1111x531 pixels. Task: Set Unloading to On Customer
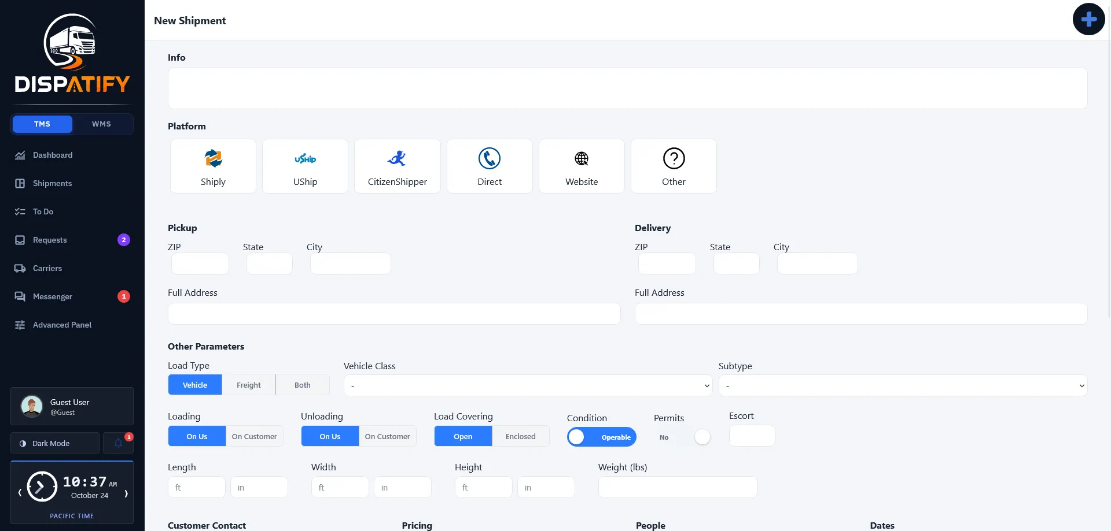[x=388, y=436]
